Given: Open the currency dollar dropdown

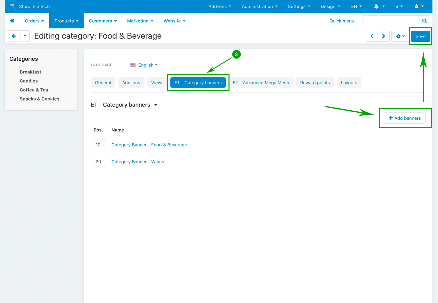Looking at the screenshot, I should click(x=399, y=6).
